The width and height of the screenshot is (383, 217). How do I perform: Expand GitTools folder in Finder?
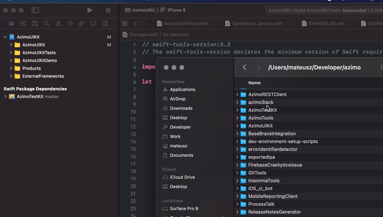pos(237,173)
